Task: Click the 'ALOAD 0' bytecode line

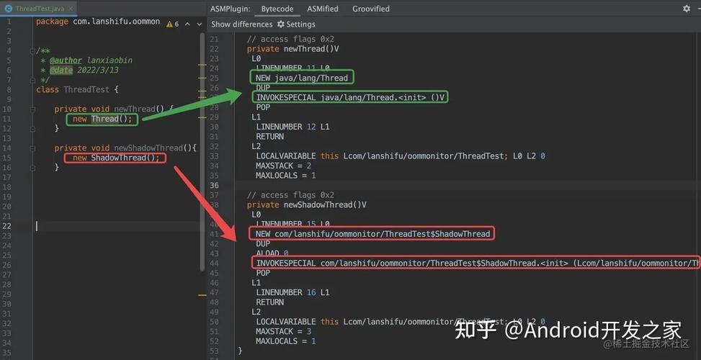Action: click(272, 253)
